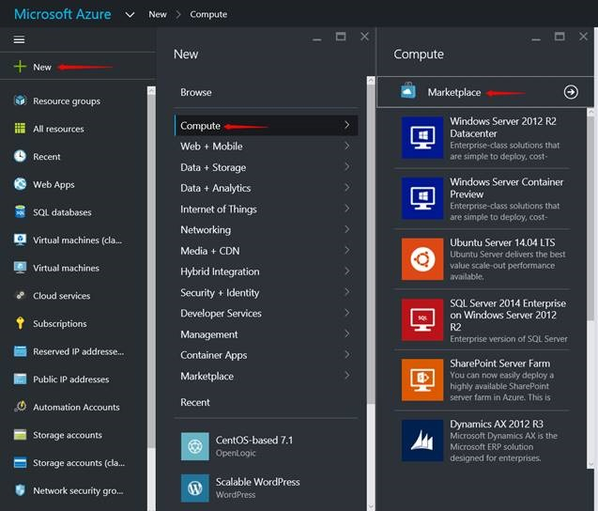Click Browse in the New blade

pyautogui.click(x=196, y=92)
